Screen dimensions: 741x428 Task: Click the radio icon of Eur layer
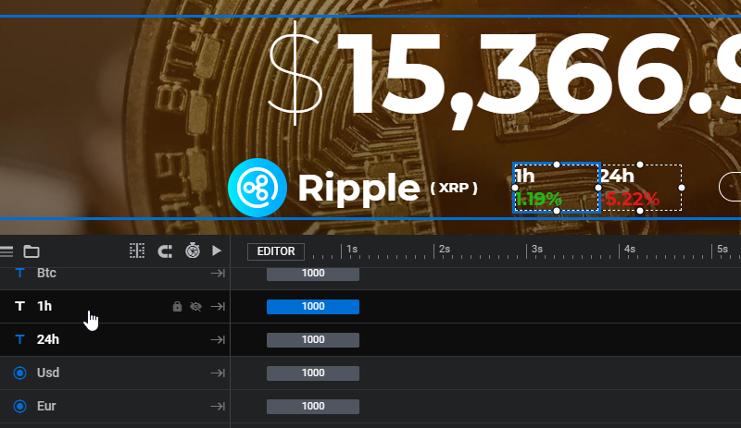coord(19,406)
